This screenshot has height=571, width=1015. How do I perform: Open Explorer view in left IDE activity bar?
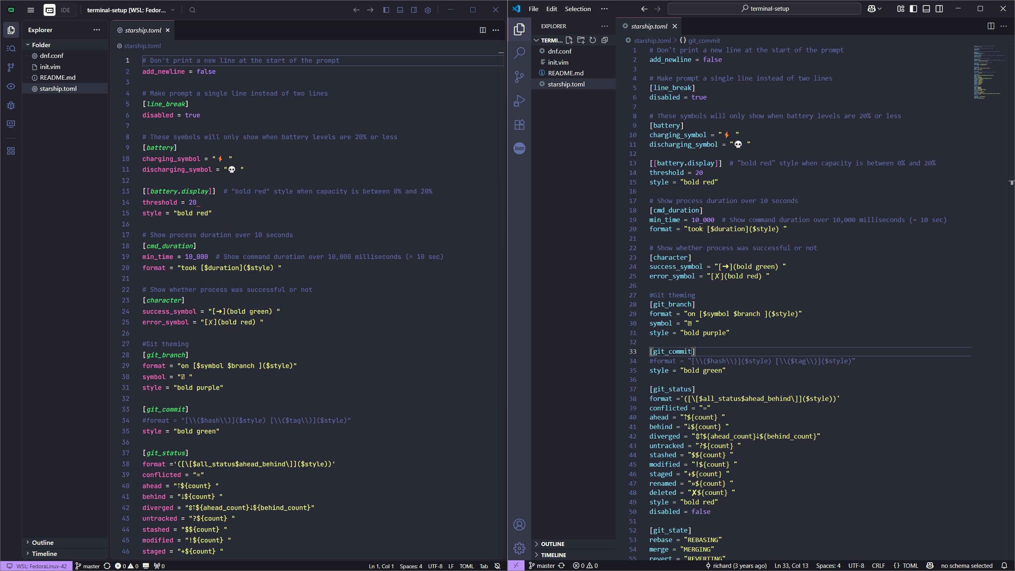pos(11,30)
